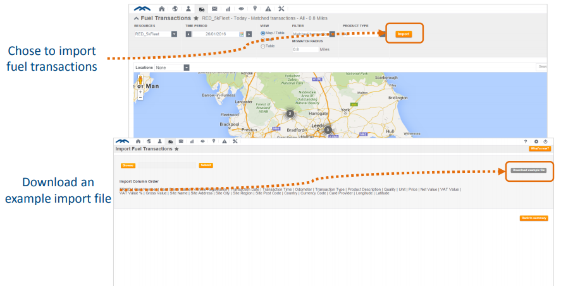Screen dimensions: 561x286
Task: Open the Filter dropdown arrow
Action: [333, 34]
